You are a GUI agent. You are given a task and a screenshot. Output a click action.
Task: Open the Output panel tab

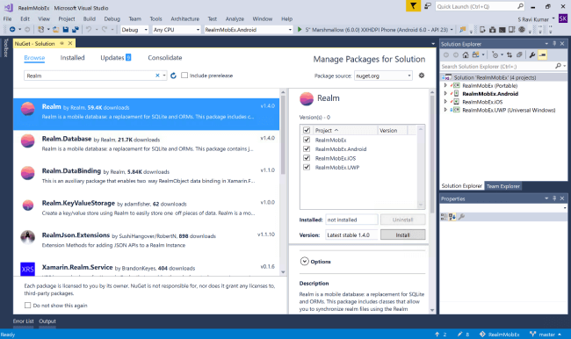coord(47,321)
